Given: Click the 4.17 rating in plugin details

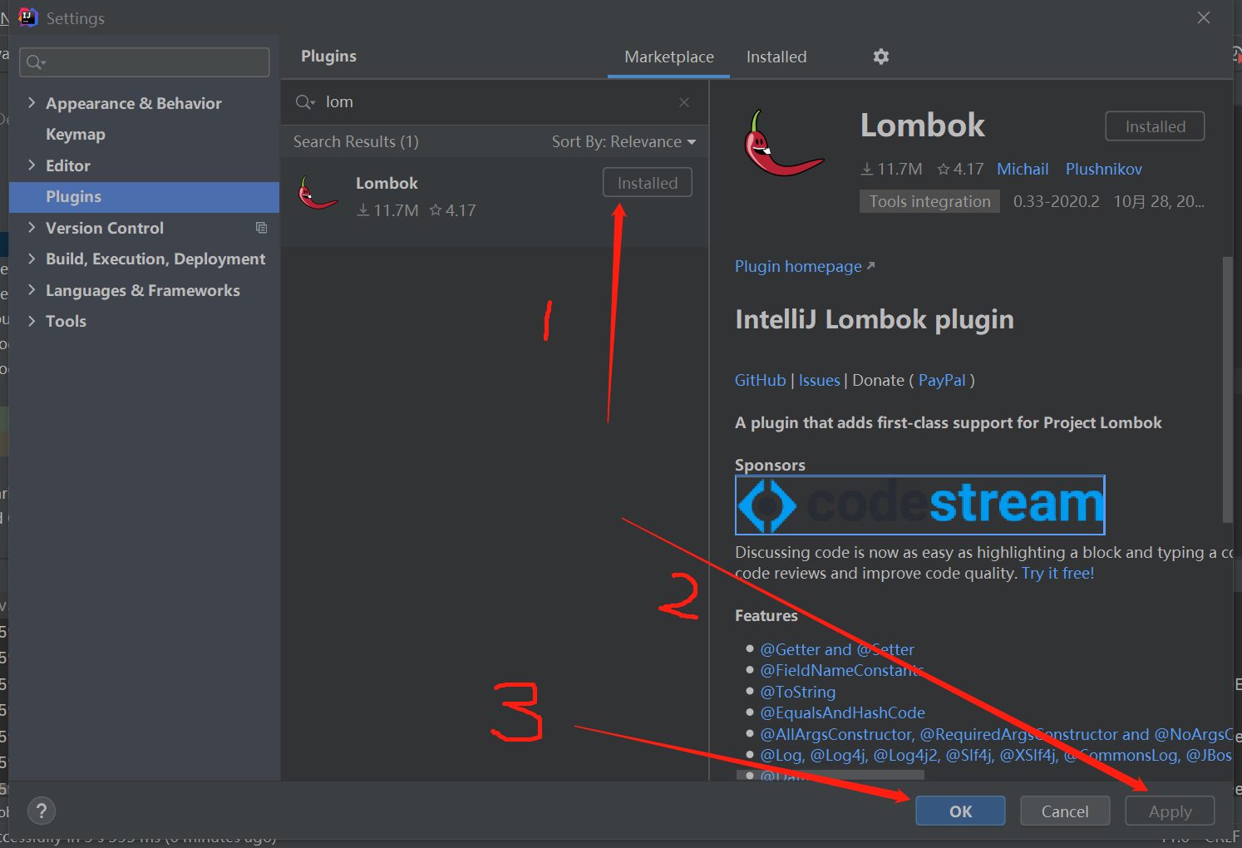Looking at the screenshot, I should point(960,170).
